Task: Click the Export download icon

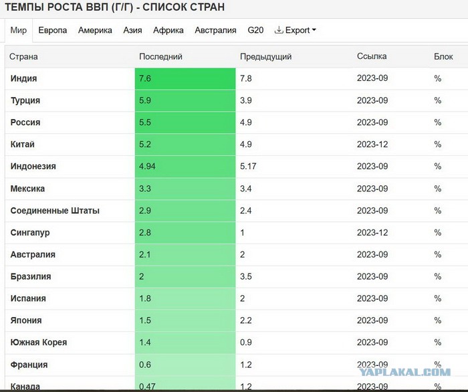Action: coord(279,30)
